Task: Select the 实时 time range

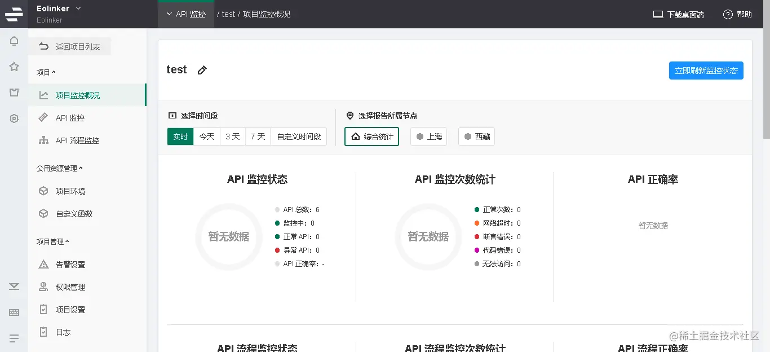Action: [x=180, y=137]
